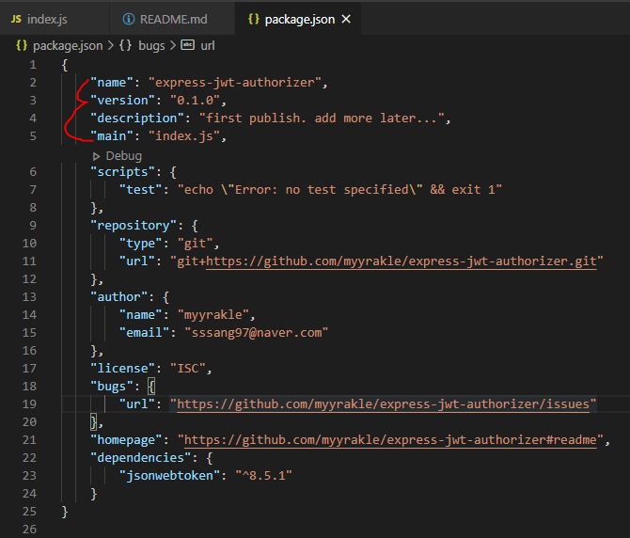
Task: Close the package.json tab
Action: pyautogui.click(x=346, y=19)
